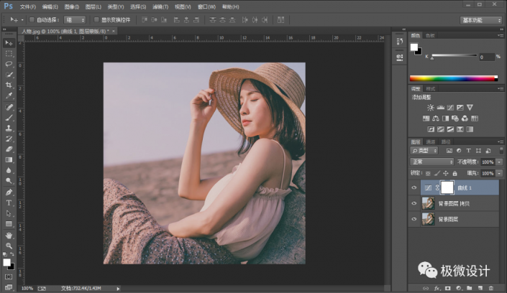
Task: Select the Pen tool
Action: point(9,192)
